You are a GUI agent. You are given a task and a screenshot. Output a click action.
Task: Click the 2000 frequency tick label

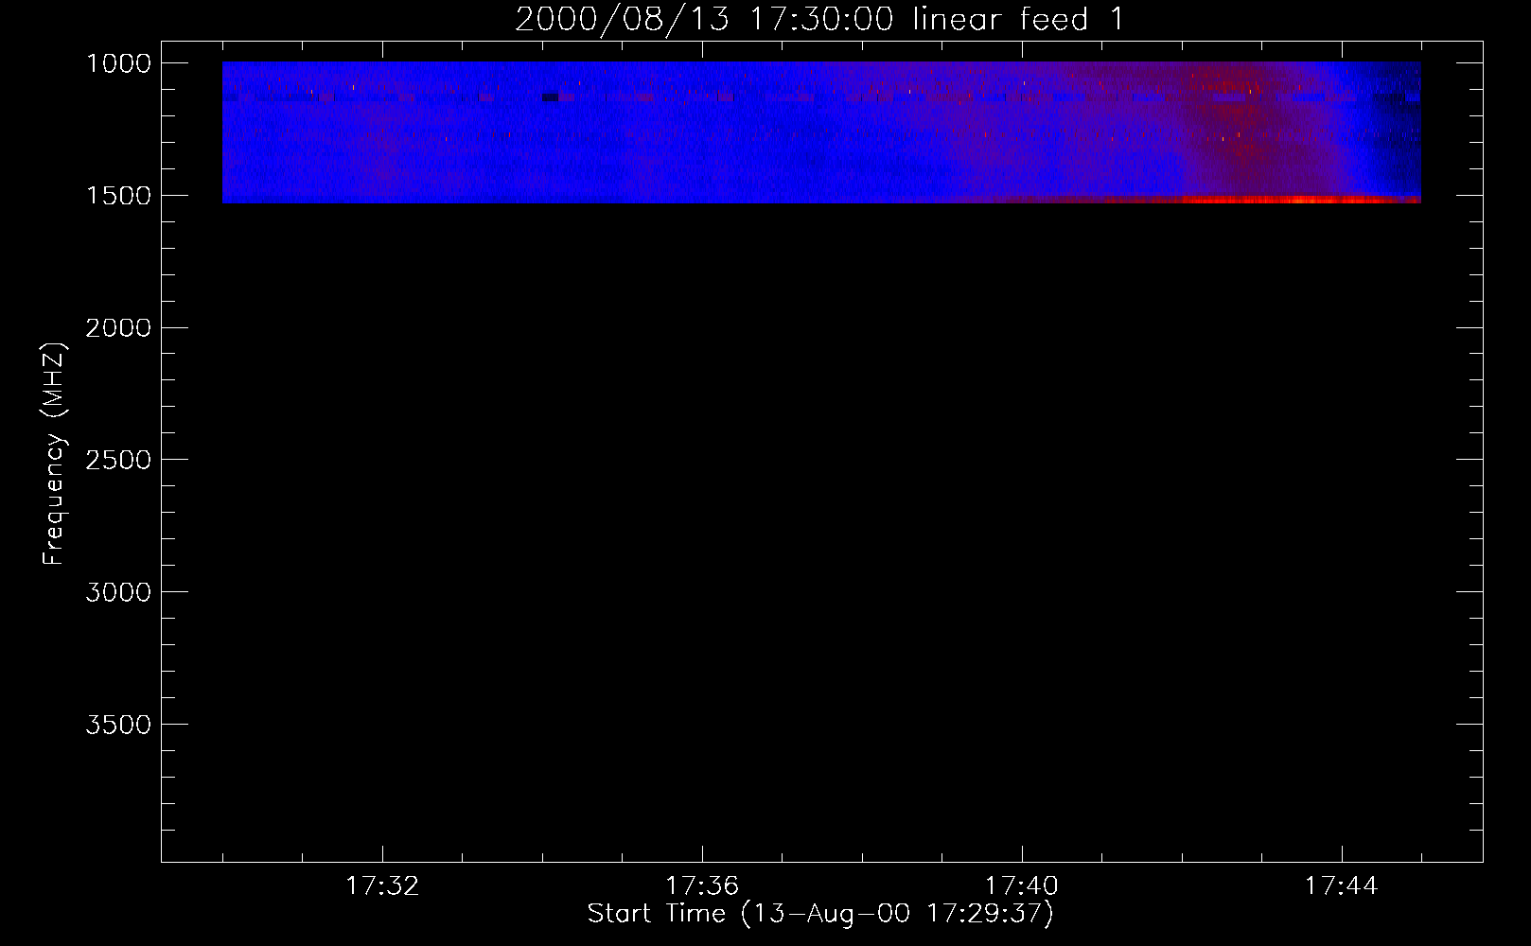click(118, 328)
